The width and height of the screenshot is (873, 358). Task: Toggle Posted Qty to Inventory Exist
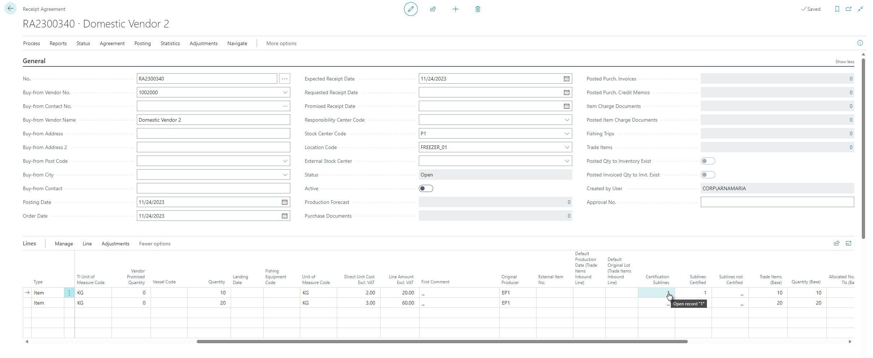tap(708, 161)
